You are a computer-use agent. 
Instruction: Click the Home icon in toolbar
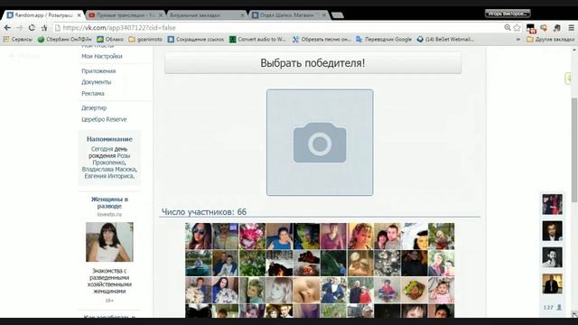point(44,28)
